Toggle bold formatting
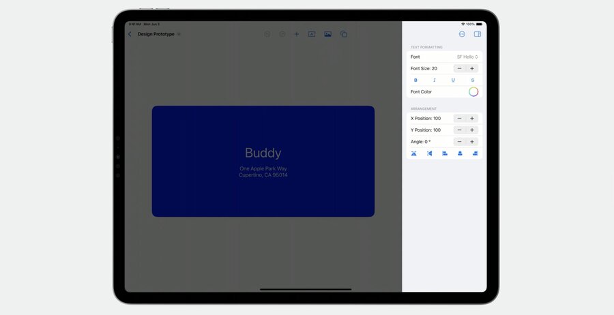The image size is (614, 315). pos(415,80)
